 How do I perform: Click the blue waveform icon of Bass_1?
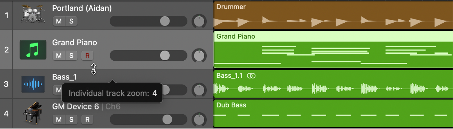coord(33,84)
